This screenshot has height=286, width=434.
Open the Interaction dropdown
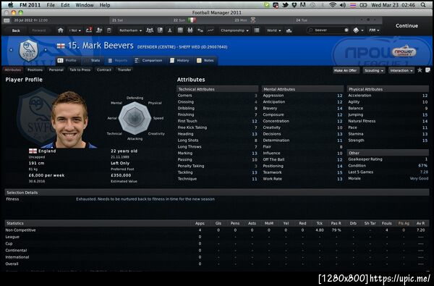click(x=401, y=70)
